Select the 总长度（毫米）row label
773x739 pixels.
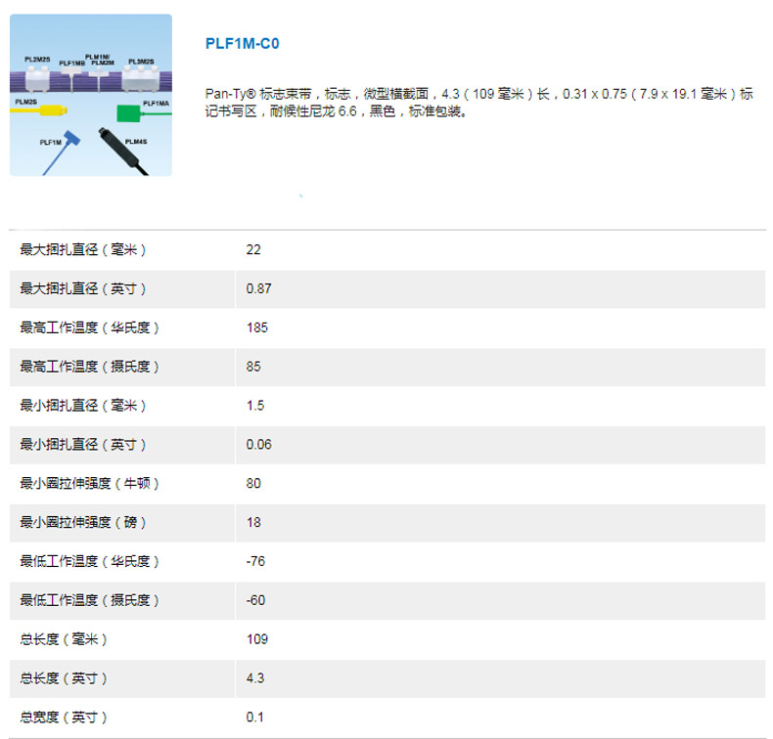pyautogui.click(x=64, y=639)
